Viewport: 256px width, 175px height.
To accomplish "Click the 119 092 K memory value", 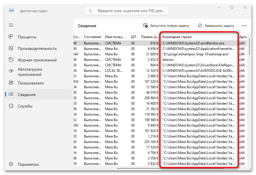I will pos(152,114).
